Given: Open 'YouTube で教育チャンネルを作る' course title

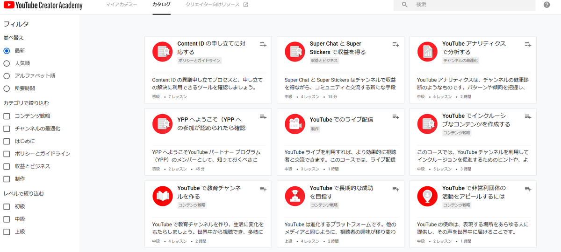Looking at the screenshot, I should pos(209,192).
